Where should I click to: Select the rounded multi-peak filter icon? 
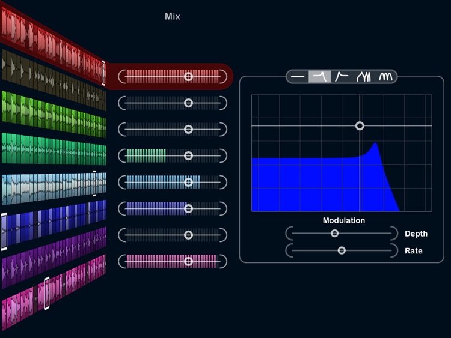385,77
